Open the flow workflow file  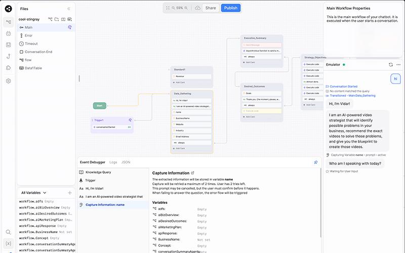click(46, 60)
